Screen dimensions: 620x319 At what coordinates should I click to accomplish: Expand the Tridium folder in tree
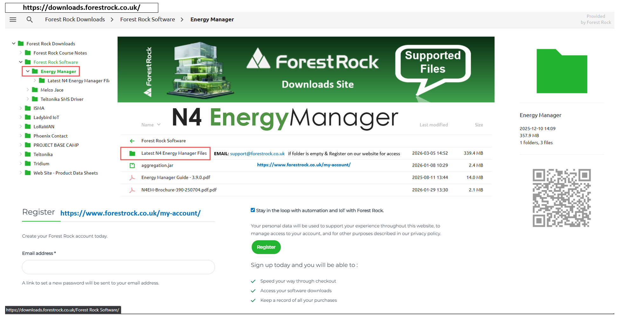(21, 164)
